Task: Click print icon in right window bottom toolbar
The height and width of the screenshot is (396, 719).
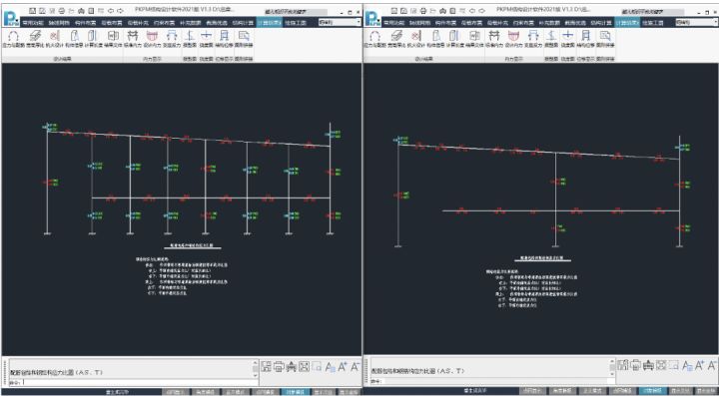Action: click(635, 365)
